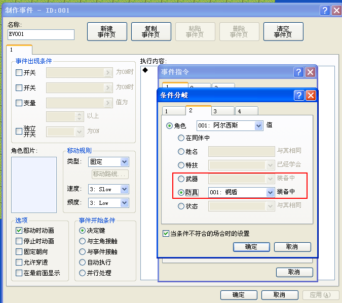Screen dimensions: 342x303
Task: Confirm with 确定 in 条件分歧 dialog
Action: tap(251, 247)
